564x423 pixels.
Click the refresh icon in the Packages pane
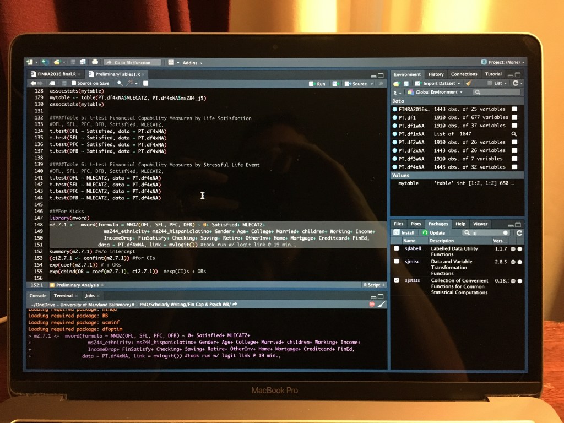pos(519,233)
